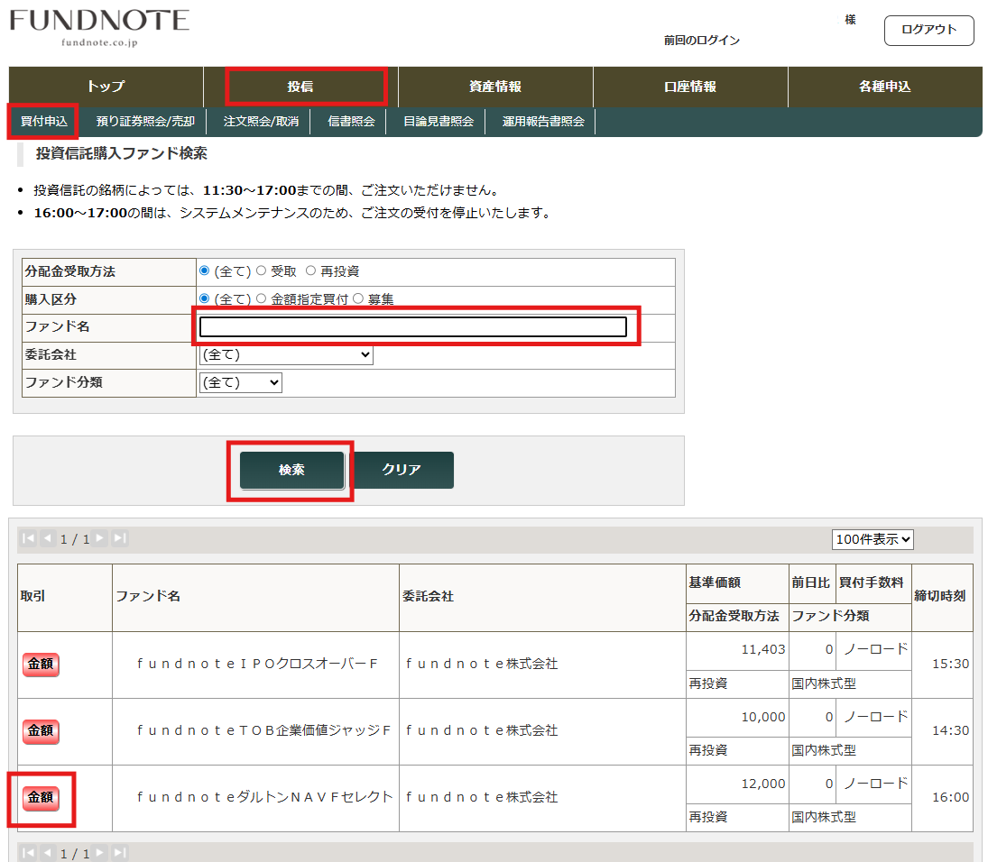The width and height of the screenshot is (988, 862).
Task: Click last page arrow in top pagination
Action: [120, 538]
